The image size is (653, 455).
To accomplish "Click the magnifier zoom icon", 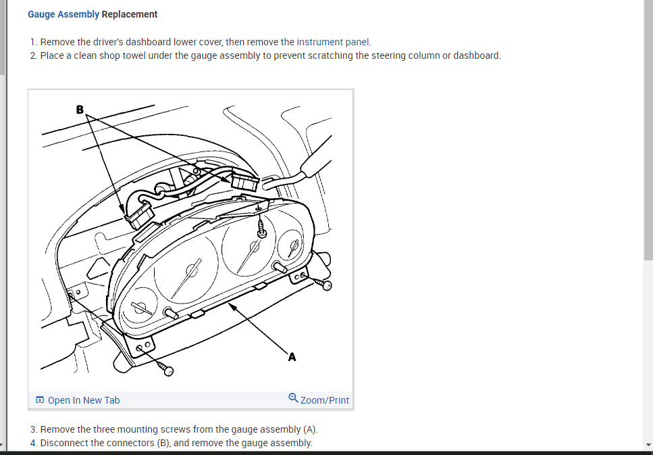I will 293,398.
